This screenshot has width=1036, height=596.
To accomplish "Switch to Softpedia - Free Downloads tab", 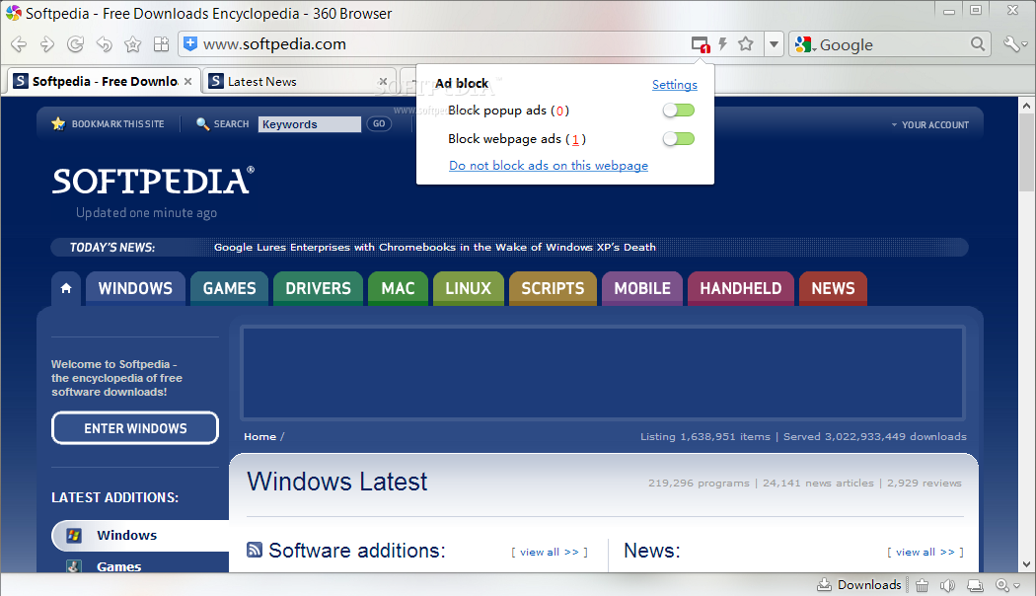I will pos(105,81).
